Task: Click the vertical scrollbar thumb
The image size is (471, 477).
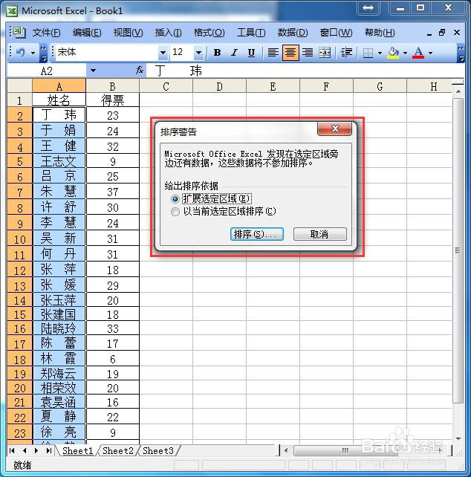Action: pos(458,250)
